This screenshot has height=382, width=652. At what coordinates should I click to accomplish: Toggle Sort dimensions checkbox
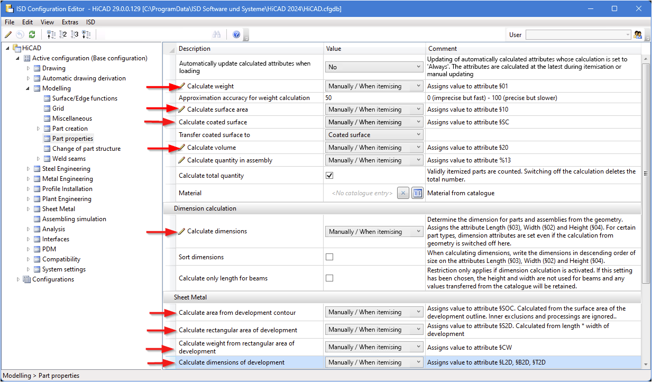(329, 257)
